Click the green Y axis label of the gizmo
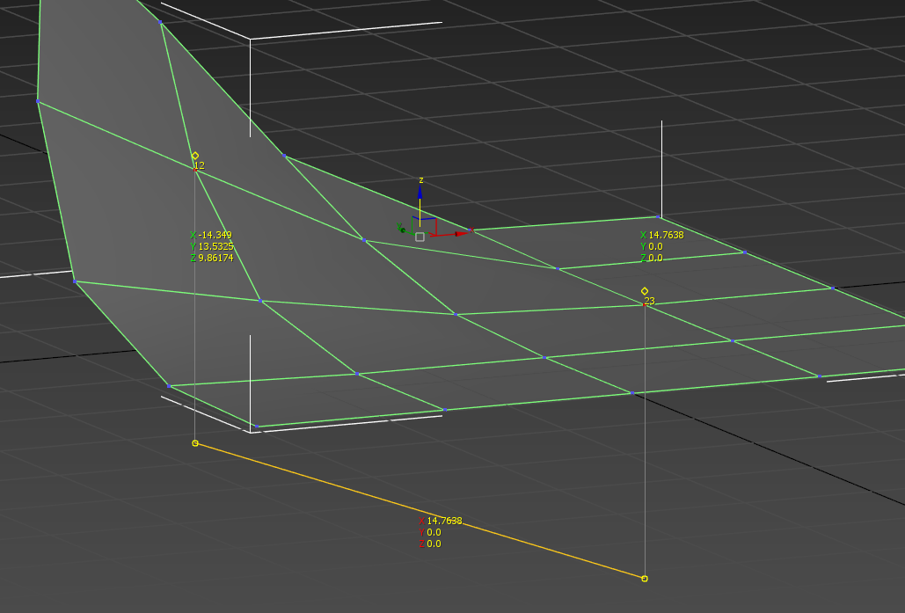This screenshot has height=613, width=905. coord(399,227)
